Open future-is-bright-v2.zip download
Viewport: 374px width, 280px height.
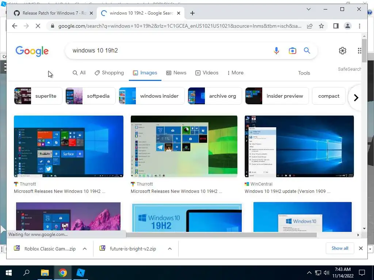click(x=129, y=249)
